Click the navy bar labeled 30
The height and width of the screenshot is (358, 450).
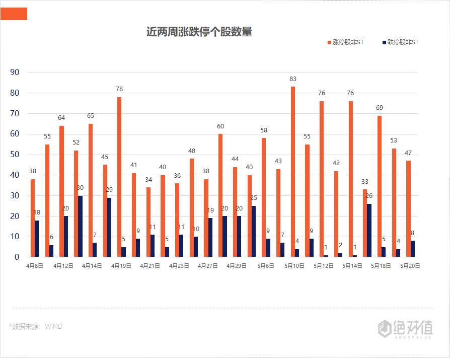pos(80,226)
